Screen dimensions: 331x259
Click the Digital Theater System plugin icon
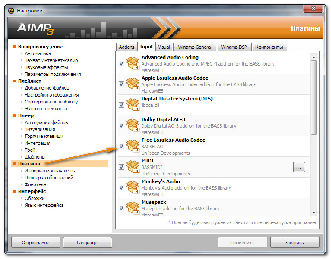(133, 105)
